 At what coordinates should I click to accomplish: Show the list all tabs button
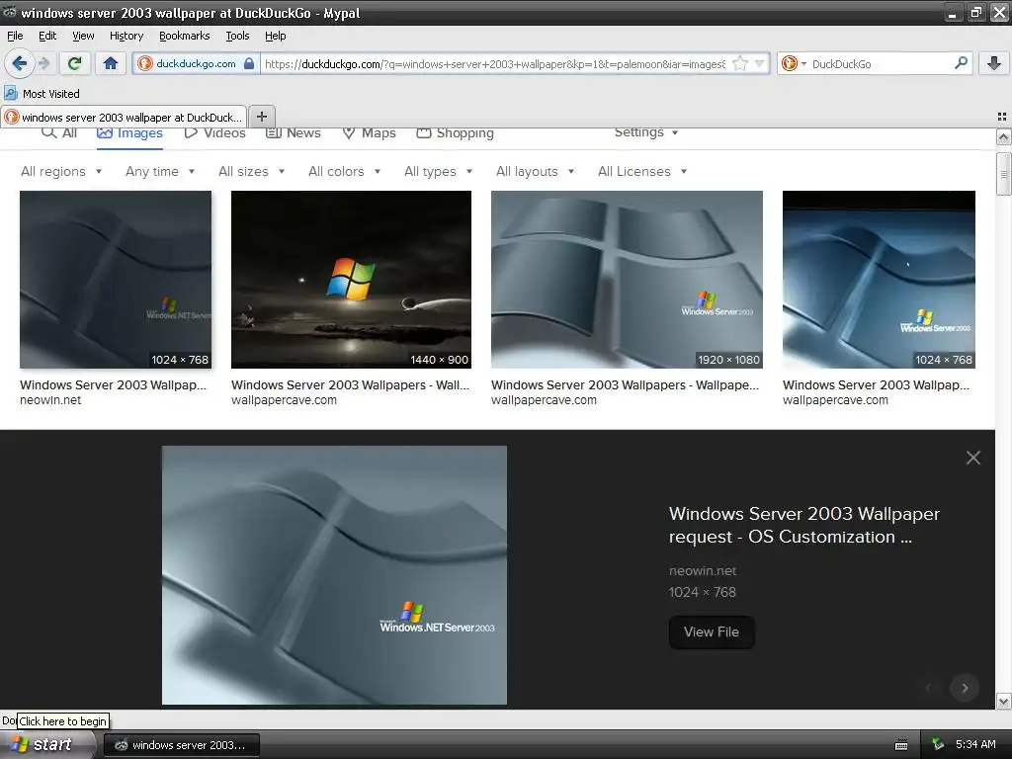click(1002, 117)
